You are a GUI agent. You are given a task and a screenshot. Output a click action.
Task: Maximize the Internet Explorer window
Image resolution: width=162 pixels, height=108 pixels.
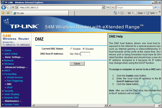pyautogui.click(x=156, y=2)
